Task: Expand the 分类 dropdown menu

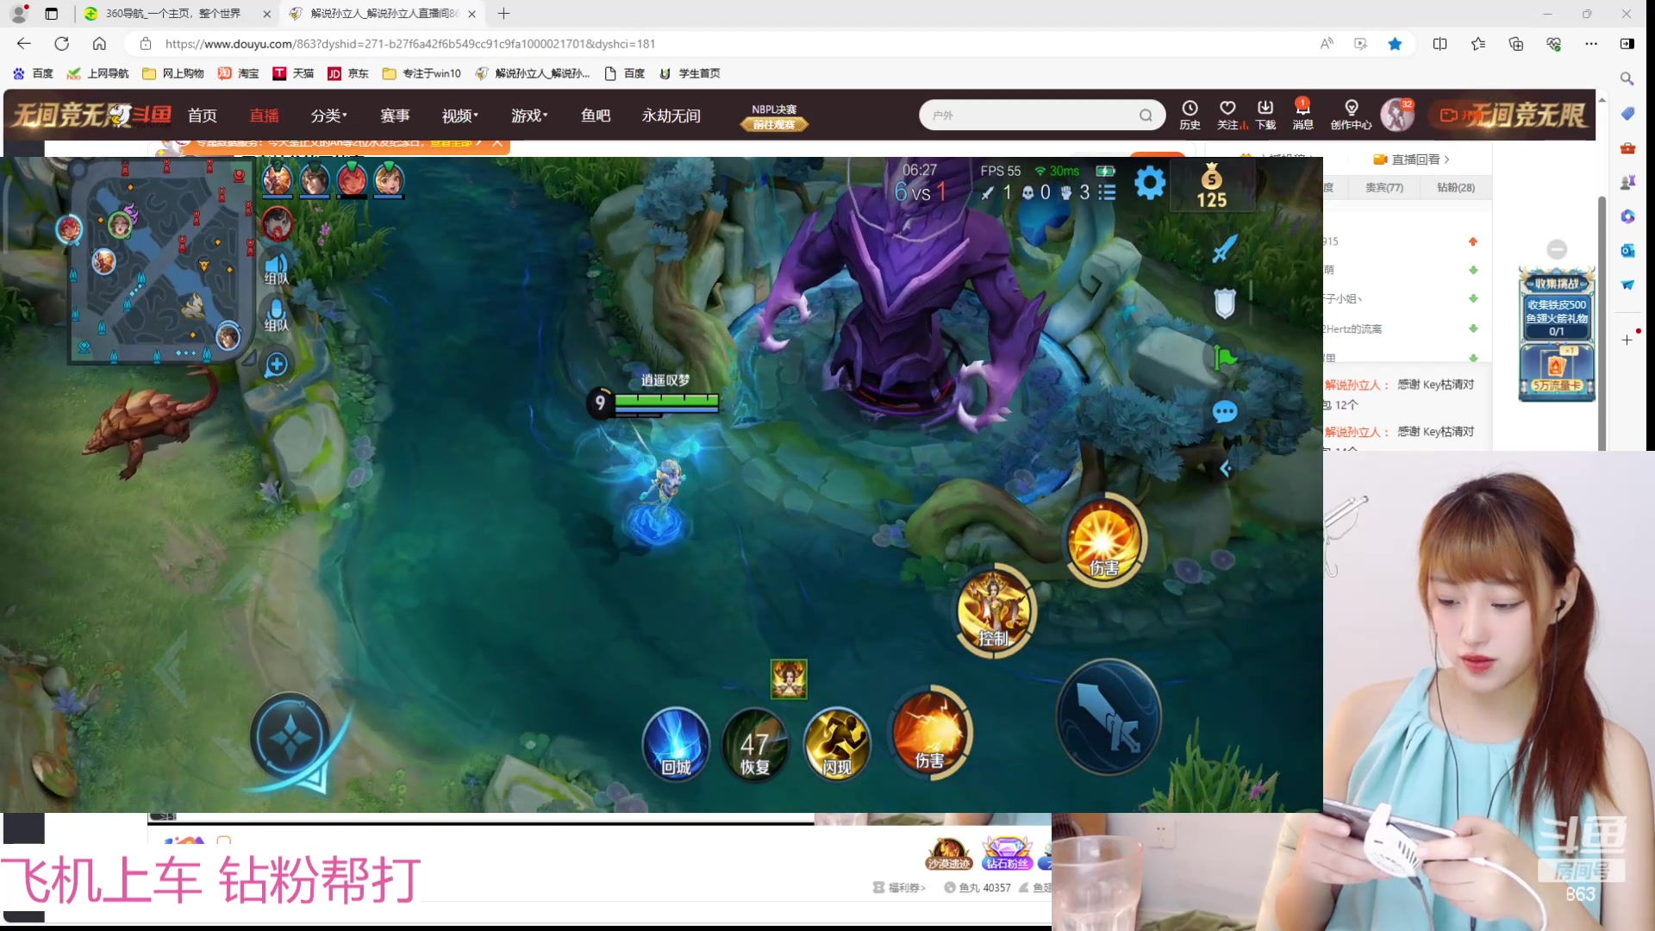Action: click(x=328, y=116)
